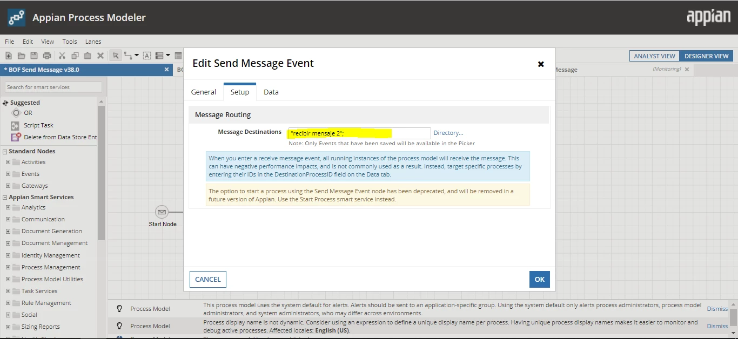The width and height of the screenshot is (738, 339).
Task: Select the connector line tool
Action: coord(128,56)
